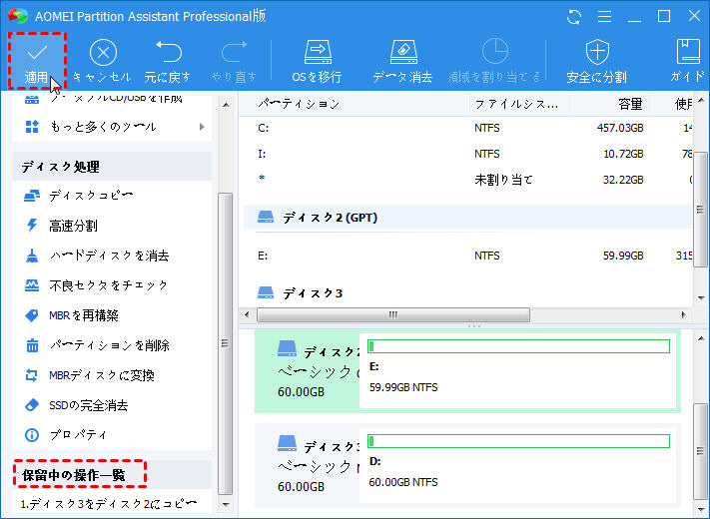Click the 適用 (Apply) checkmark button

37,61
